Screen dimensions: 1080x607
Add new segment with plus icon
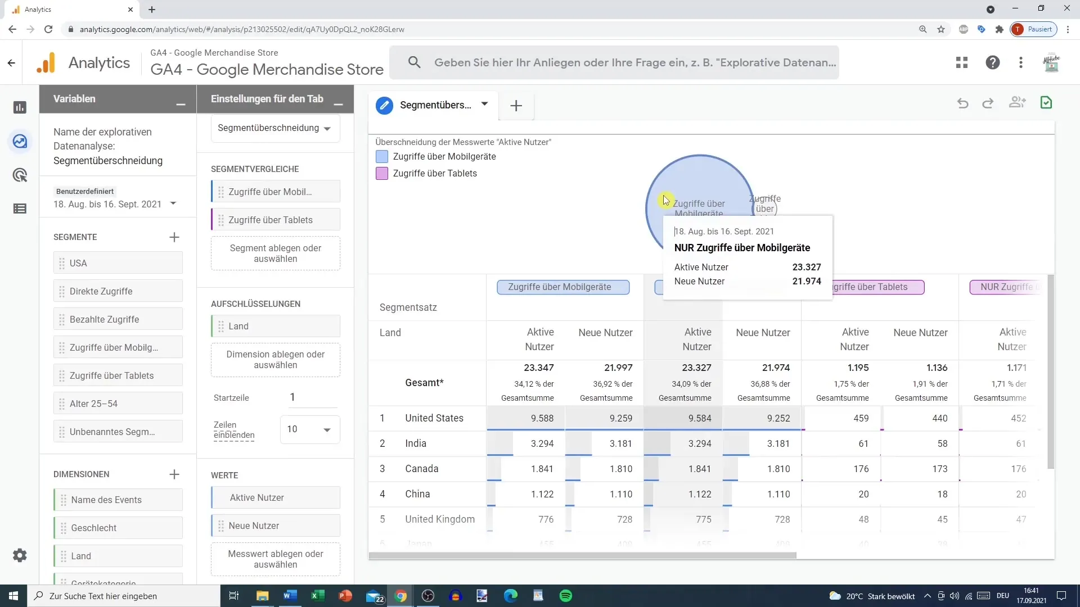coord(174,237)
